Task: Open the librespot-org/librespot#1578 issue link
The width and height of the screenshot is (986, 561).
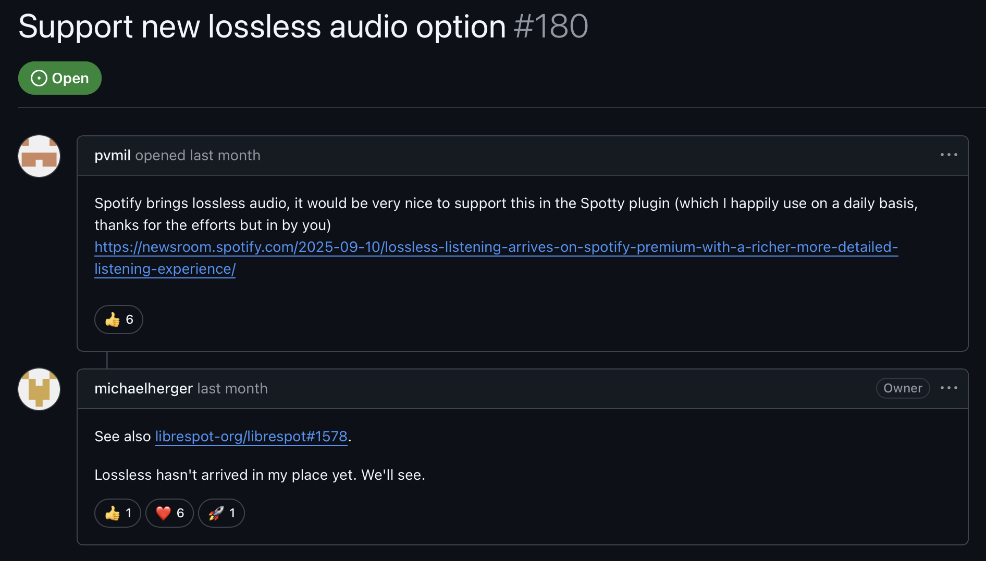Action: pos(251,437)
